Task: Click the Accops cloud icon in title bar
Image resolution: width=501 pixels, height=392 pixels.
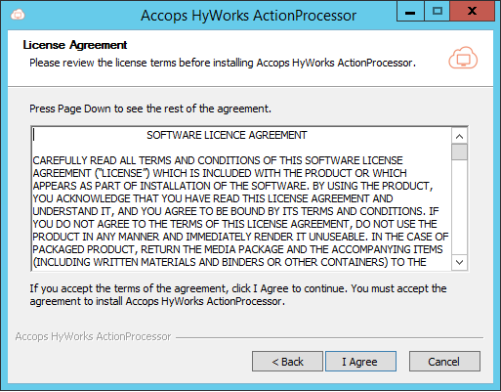Action: click(18, 15)
